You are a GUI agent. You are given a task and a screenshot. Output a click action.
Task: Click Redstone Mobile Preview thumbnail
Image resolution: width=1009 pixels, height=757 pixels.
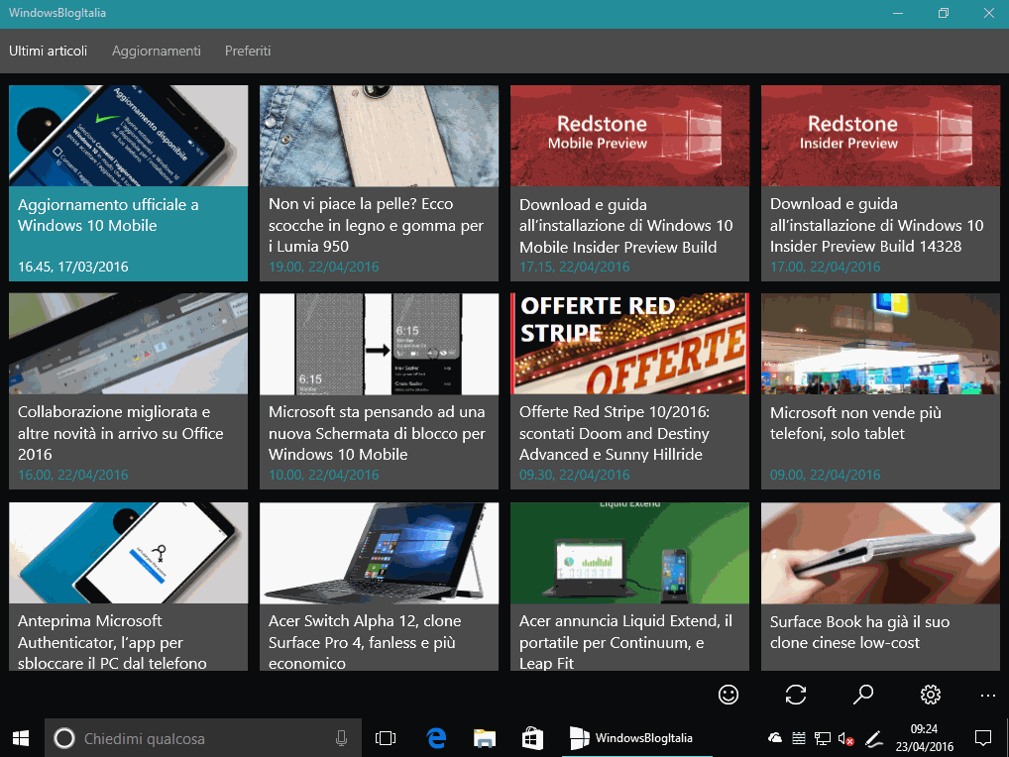[629, 136]
